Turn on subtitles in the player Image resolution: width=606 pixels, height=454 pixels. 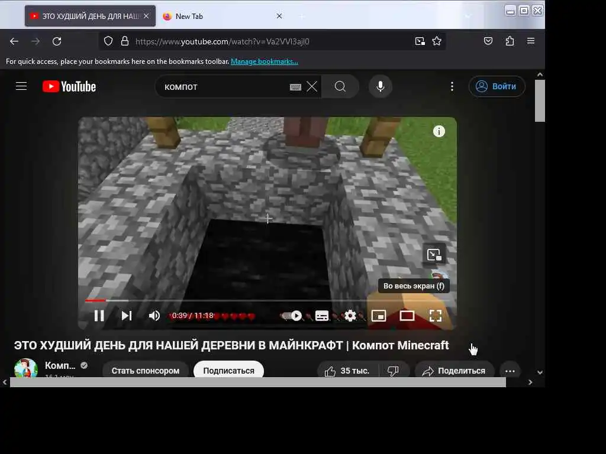(322, 316)
